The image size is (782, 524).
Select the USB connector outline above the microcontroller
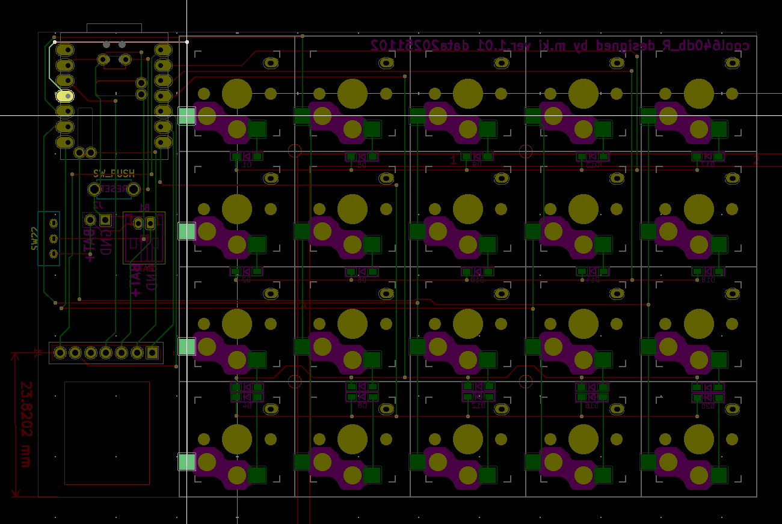click(114, 28)
